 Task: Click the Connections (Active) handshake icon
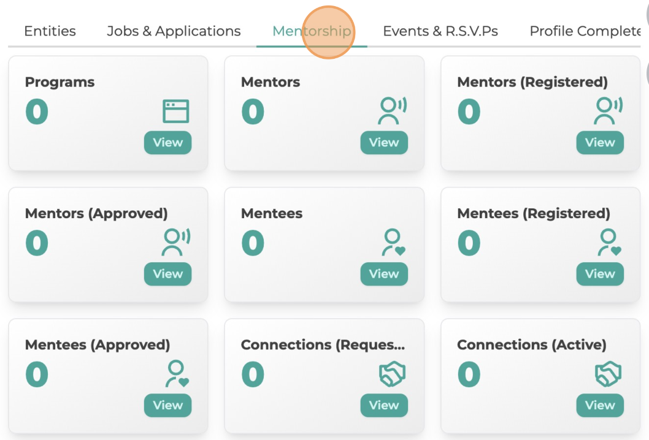608,374
